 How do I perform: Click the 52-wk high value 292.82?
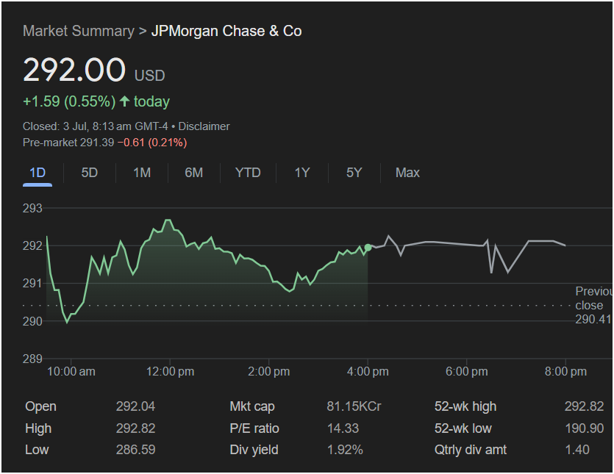point(585,406)
